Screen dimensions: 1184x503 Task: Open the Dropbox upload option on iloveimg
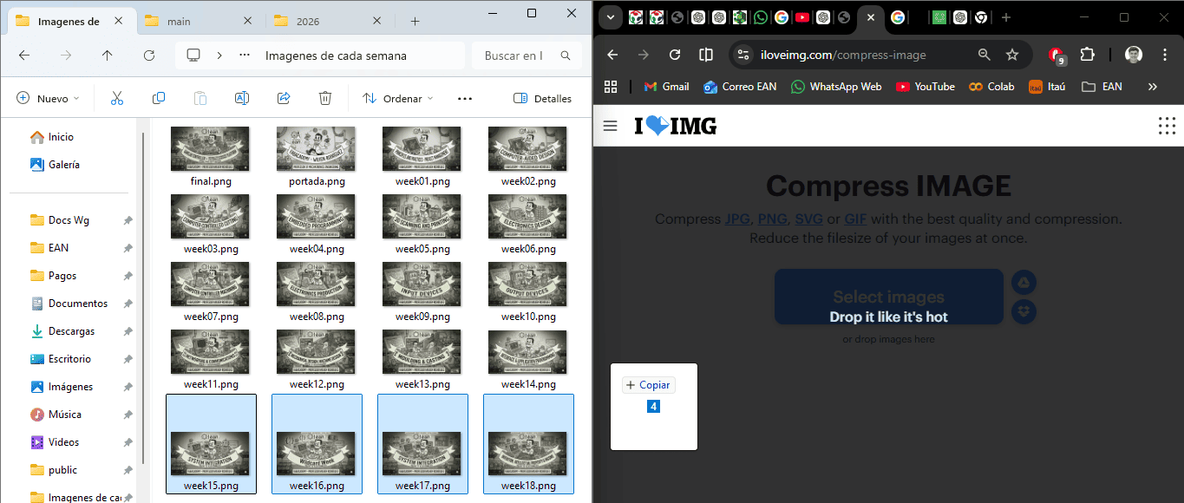click(1024, 311)
